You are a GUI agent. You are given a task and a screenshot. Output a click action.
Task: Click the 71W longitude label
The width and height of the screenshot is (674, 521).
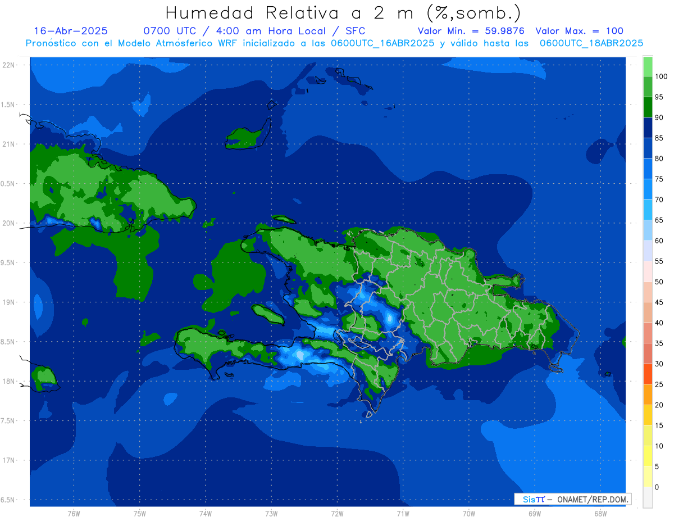tap(403, 513)
